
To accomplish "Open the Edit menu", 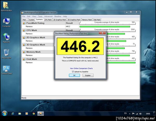I will click(x=29, y=17).
